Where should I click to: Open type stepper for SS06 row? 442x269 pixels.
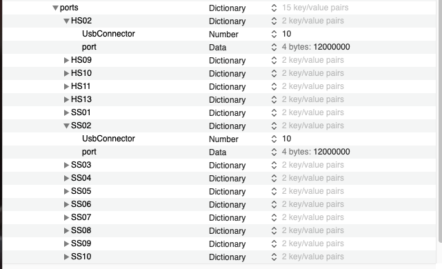(x=274, y=204)
